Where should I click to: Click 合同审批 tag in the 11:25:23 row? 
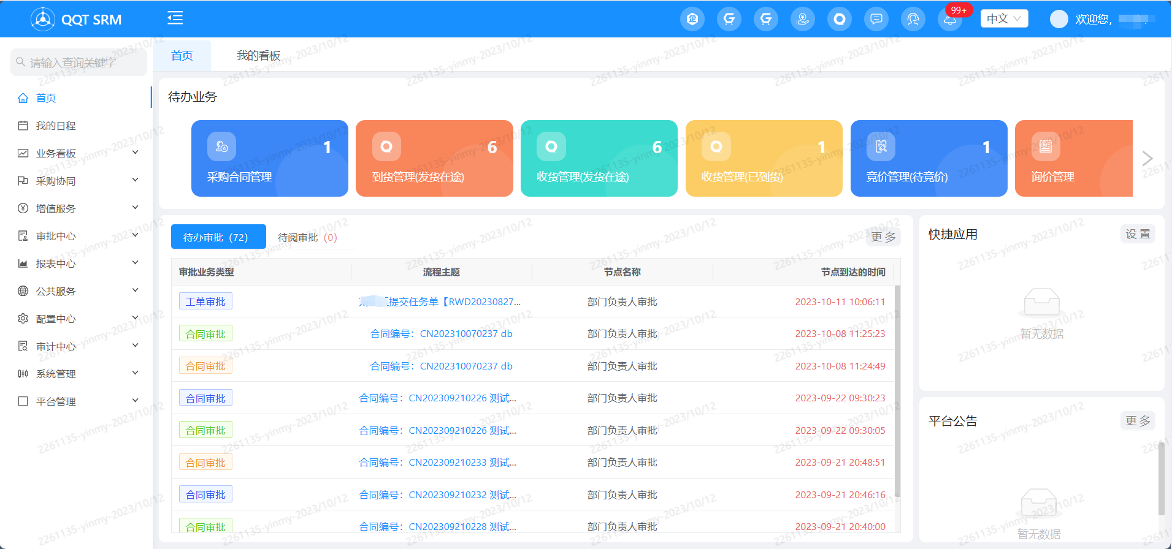(205, 334)
